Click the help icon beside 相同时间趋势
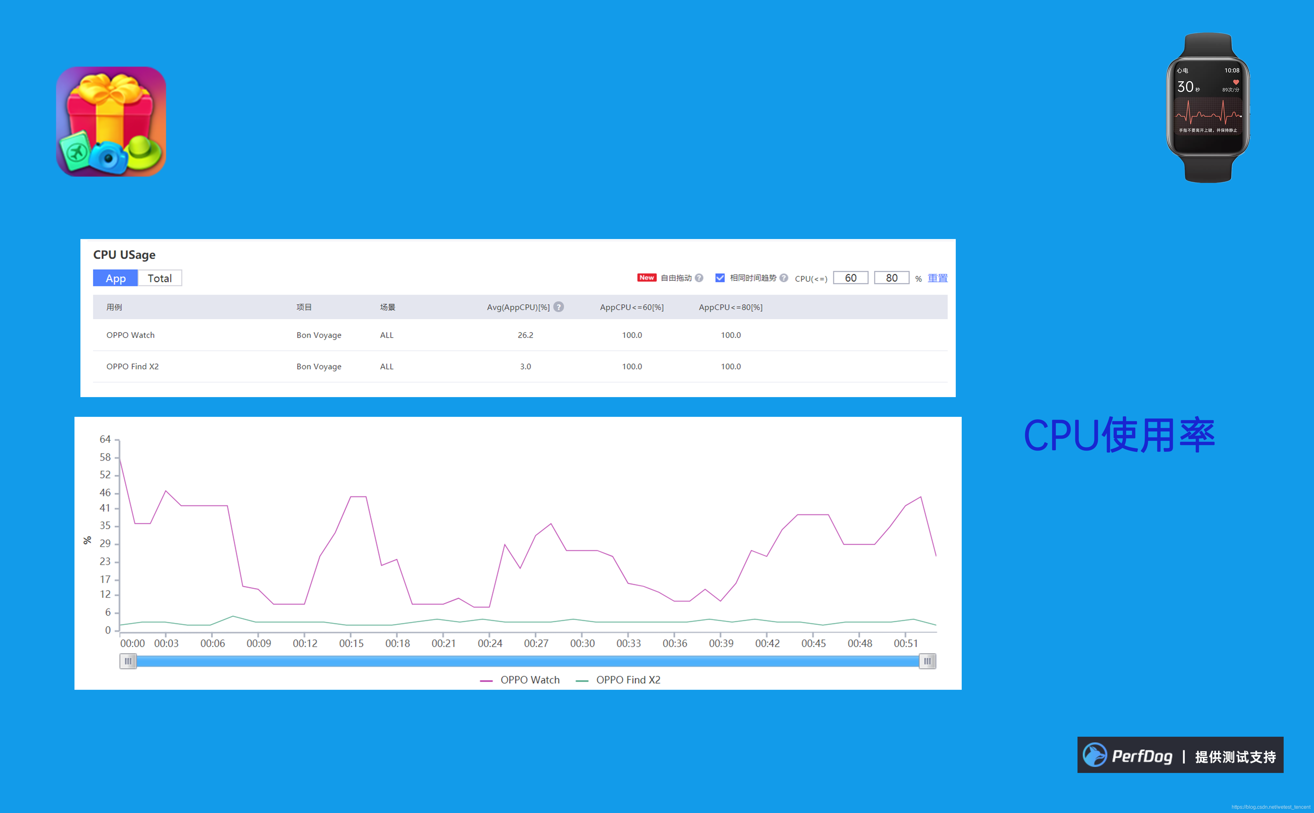Screen dimensions: 1314x813 pyautogui.click(x=784, y=278)
